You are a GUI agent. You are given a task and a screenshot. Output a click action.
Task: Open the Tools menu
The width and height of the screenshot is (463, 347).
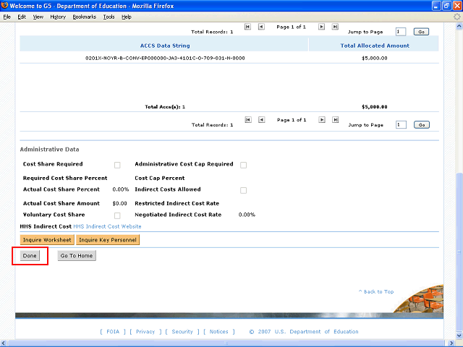109,17
